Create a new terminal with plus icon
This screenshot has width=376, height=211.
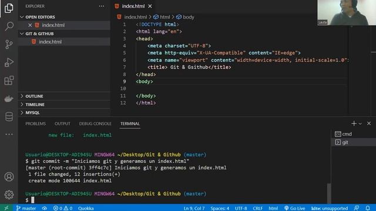354,124
